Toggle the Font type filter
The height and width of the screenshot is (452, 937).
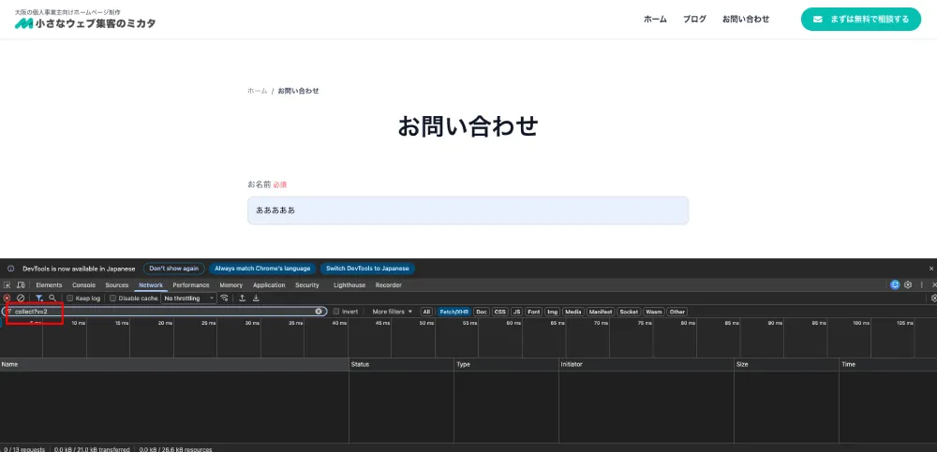coord(534,312)
